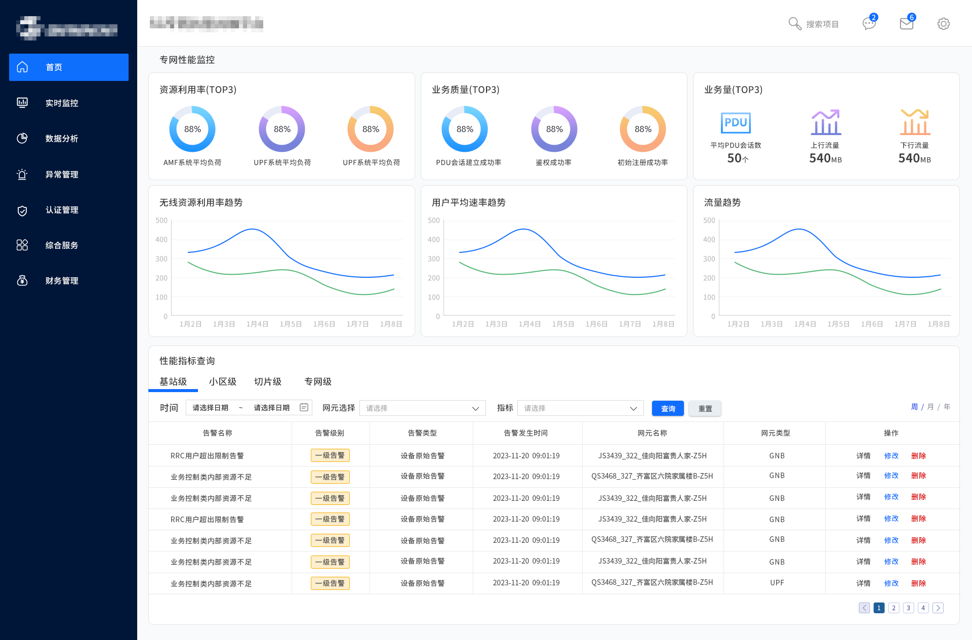Go to next page arrow

click(x=938, y=608)
